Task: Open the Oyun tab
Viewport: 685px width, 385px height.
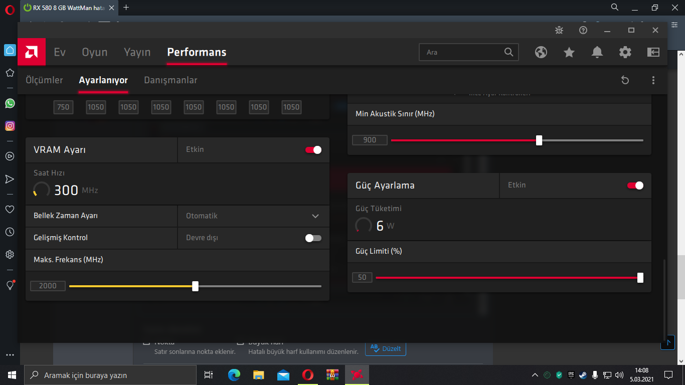Action: pos(95,52)
